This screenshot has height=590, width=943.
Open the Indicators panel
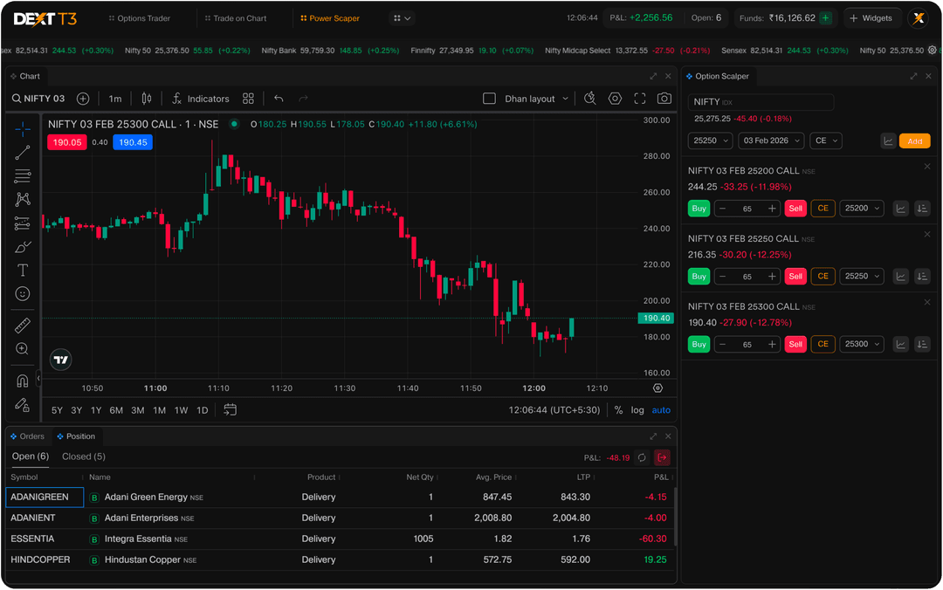point(201,99)
